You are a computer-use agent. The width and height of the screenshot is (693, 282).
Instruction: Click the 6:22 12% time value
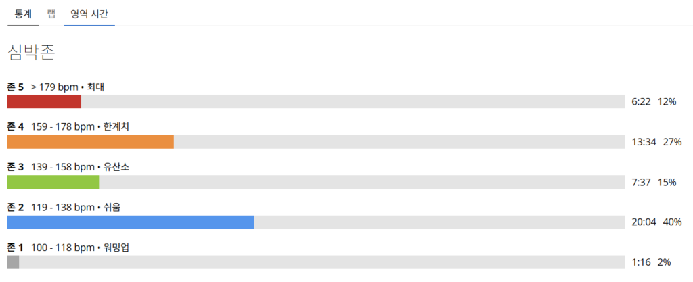[654, 102]
